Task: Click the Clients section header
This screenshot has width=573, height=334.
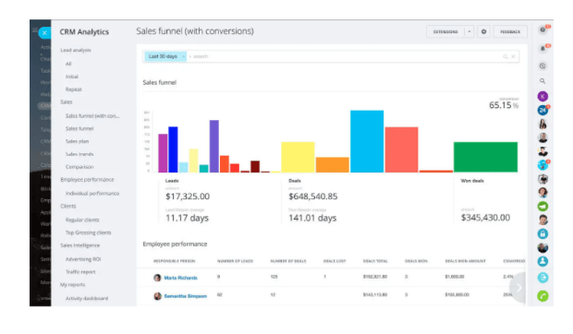Action: (x=68, y=207)
